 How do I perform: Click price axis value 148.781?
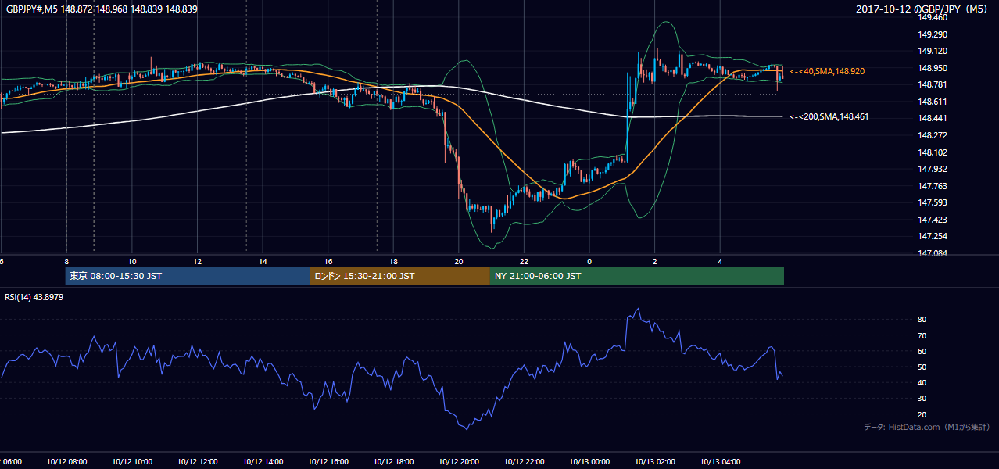tap(933, 84)
